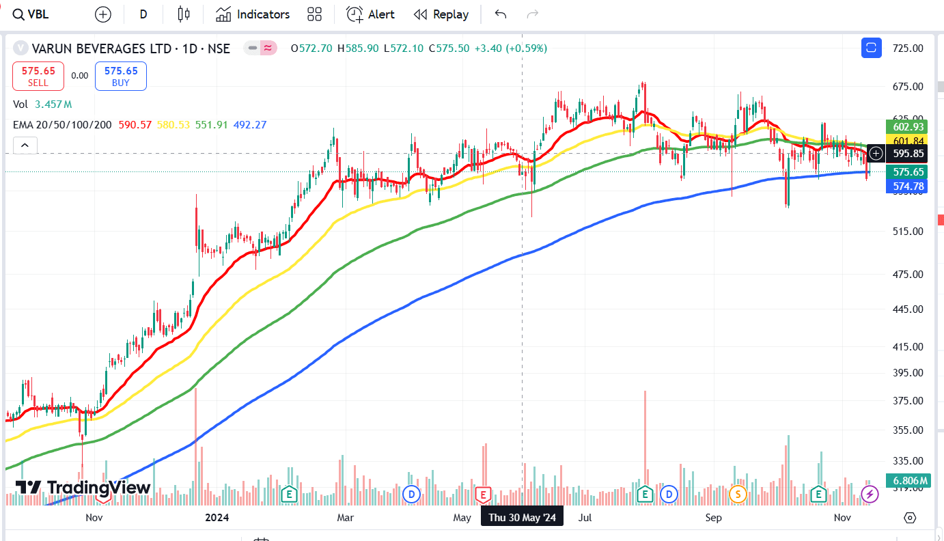Click the redo arrow icon
This screenshot has height=541, width=944.
pos(533,14)
